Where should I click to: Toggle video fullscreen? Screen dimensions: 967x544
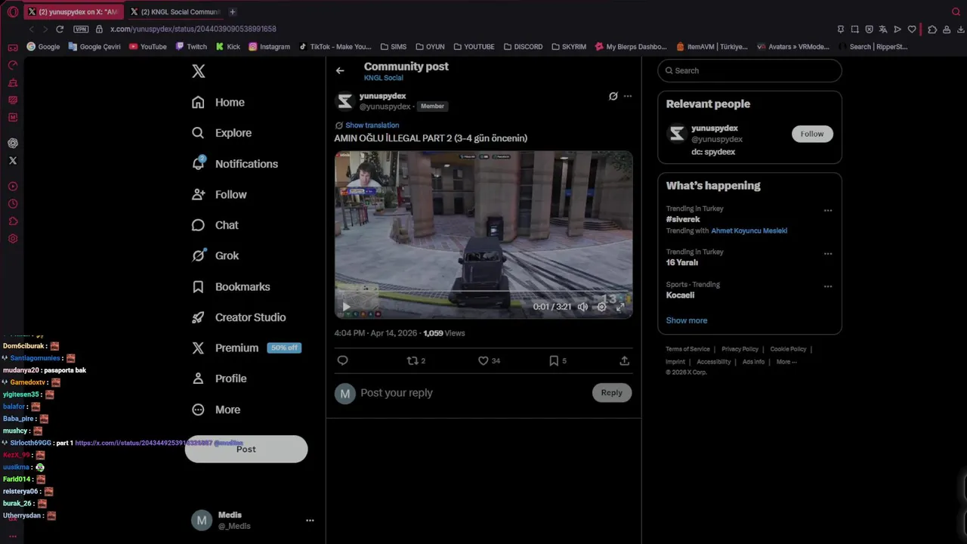coord(620,307)
